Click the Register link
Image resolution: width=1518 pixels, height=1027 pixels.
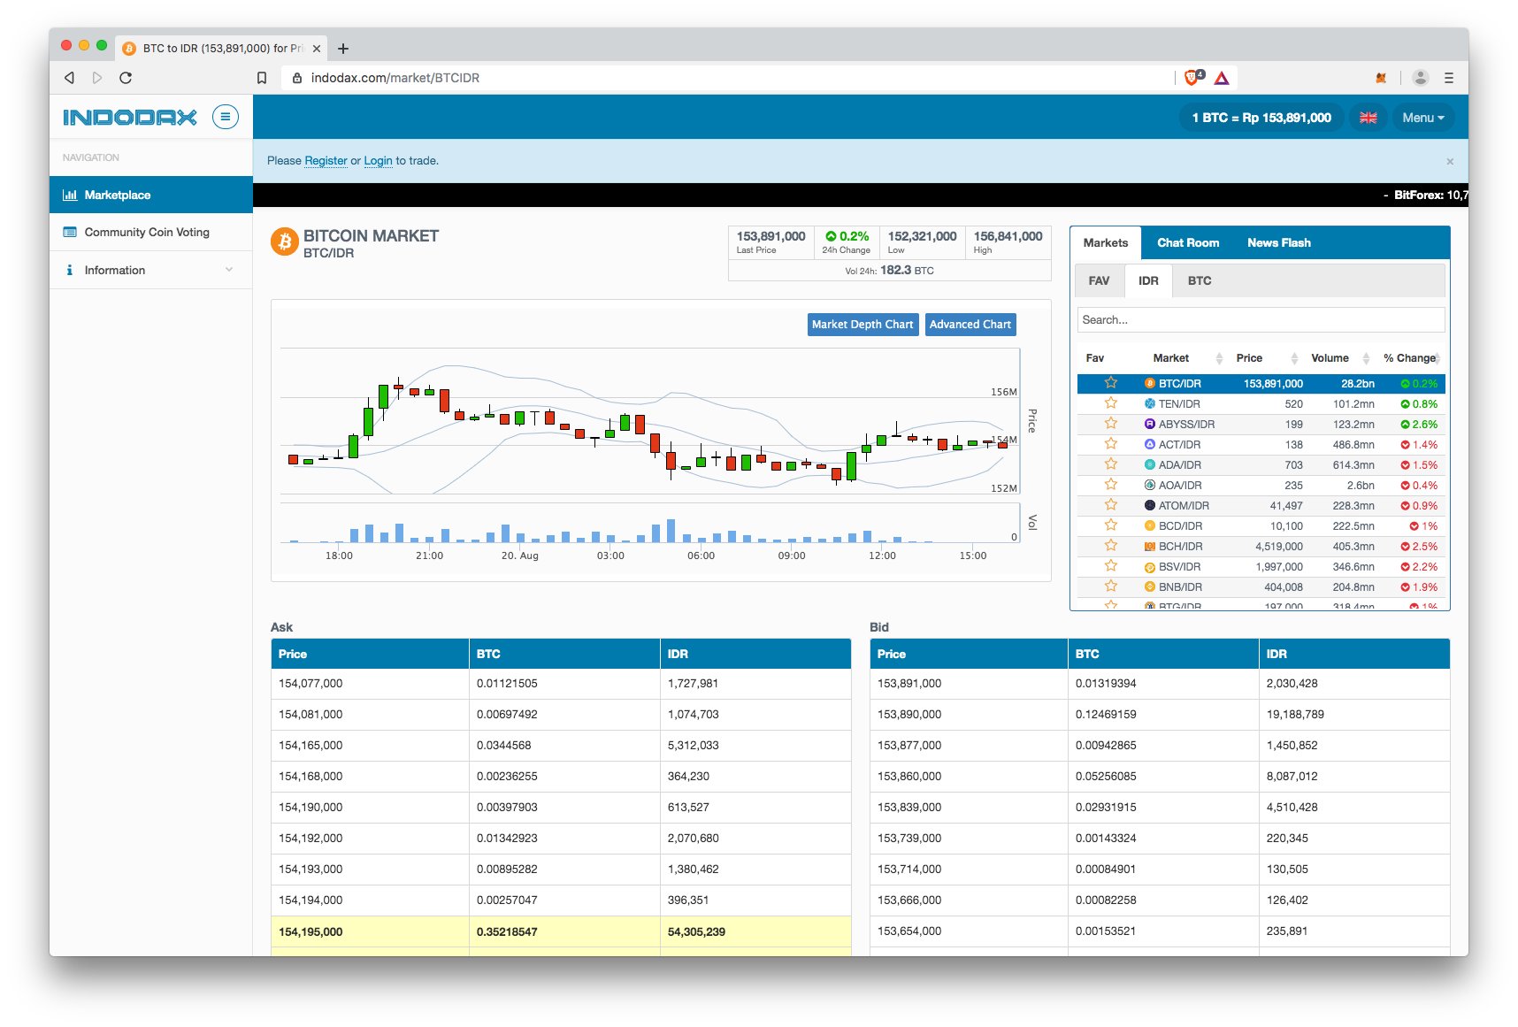326,161
